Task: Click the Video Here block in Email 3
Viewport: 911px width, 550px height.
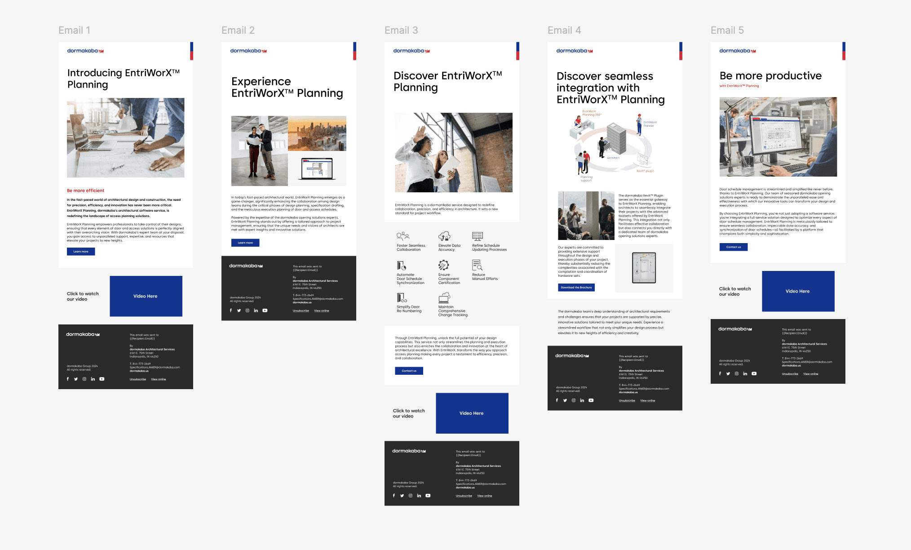Action: click(x=472, y=413)
